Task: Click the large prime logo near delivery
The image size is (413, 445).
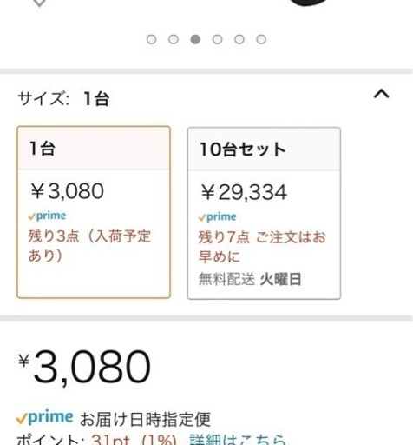Action: [x=44, y=418]
